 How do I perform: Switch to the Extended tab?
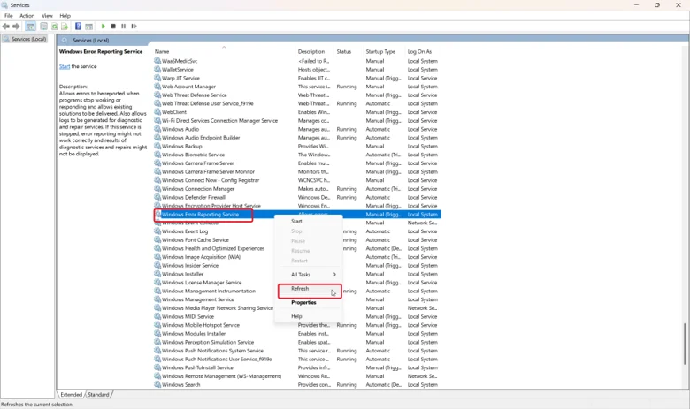click(72, 395)
